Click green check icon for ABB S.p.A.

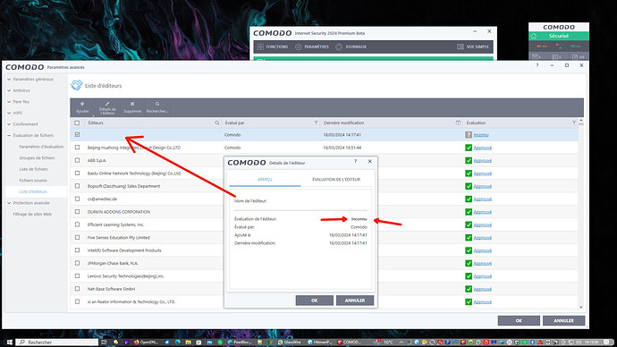[469, 160]
